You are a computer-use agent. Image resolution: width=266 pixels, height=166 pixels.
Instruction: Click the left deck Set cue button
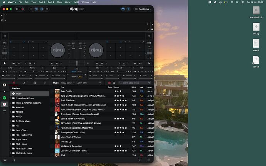tap(13, 63)
